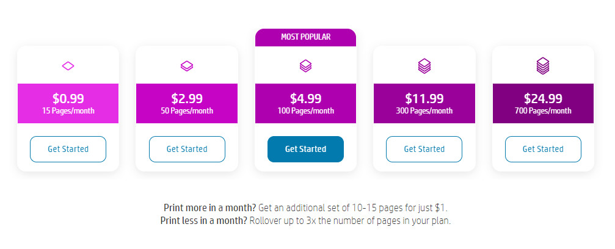Select the $24.99 price banner

[543, 104]
